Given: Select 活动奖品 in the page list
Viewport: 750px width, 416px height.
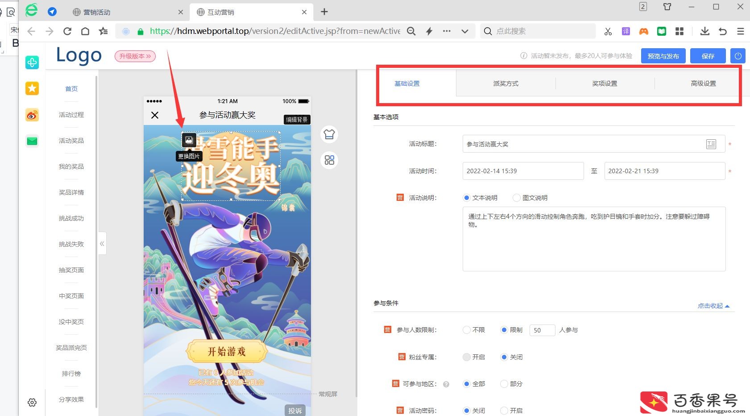Looking at the screenshot, I should click(x=71, y=141).
